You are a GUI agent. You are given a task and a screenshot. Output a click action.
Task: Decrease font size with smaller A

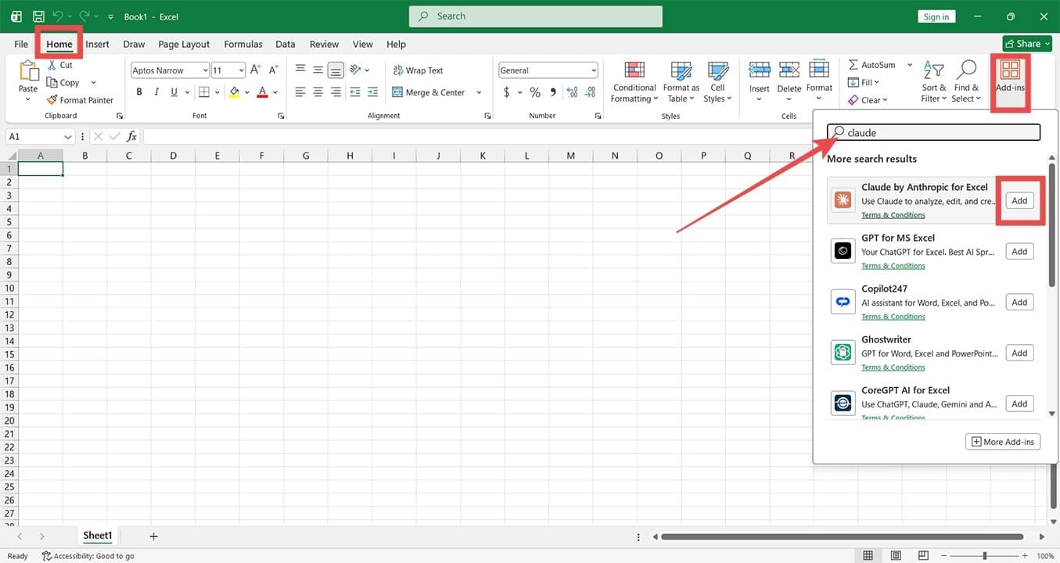[x=272, y=70]
